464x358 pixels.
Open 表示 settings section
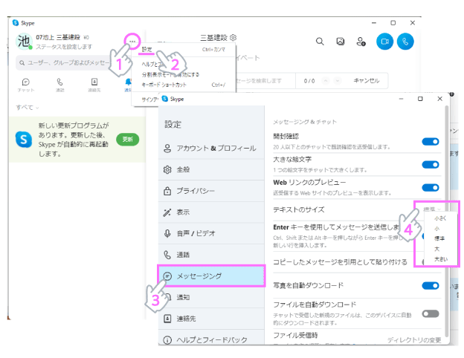211,212
